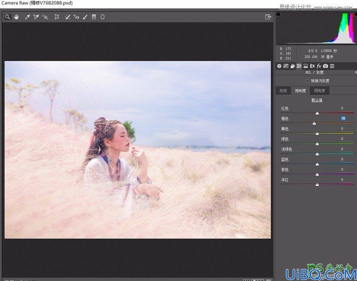Image resolution: width=357 pixels, height=281 pixels.
Task: Open the Basic panel tab icon
Action: pyautogui.click(x=279, y=66)
